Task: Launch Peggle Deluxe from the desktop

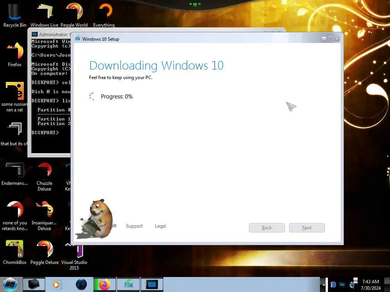Action: (x=44, y=252)
